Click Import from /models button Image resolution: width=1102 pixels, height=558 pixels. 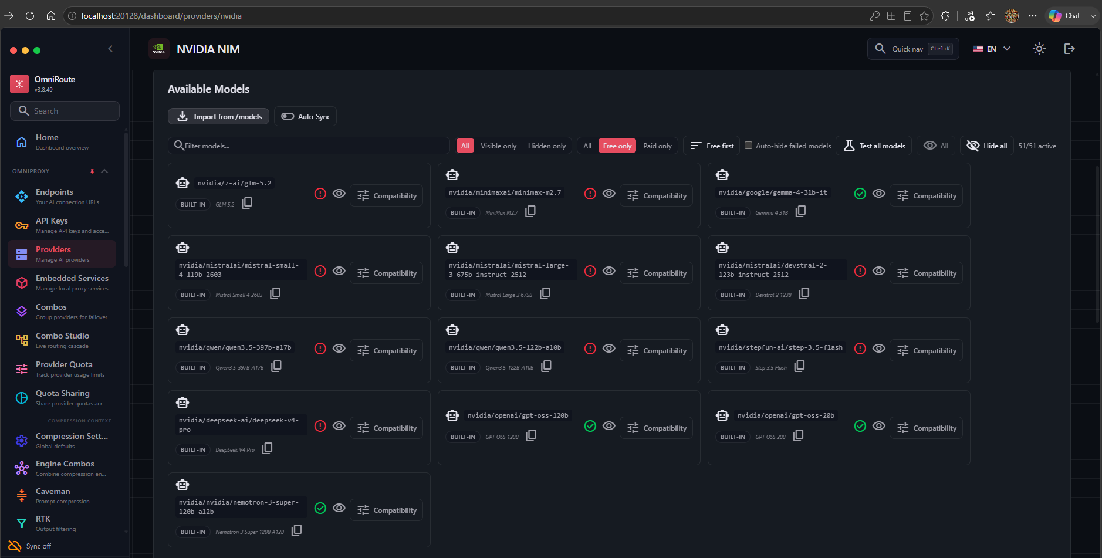click(219, 116)
